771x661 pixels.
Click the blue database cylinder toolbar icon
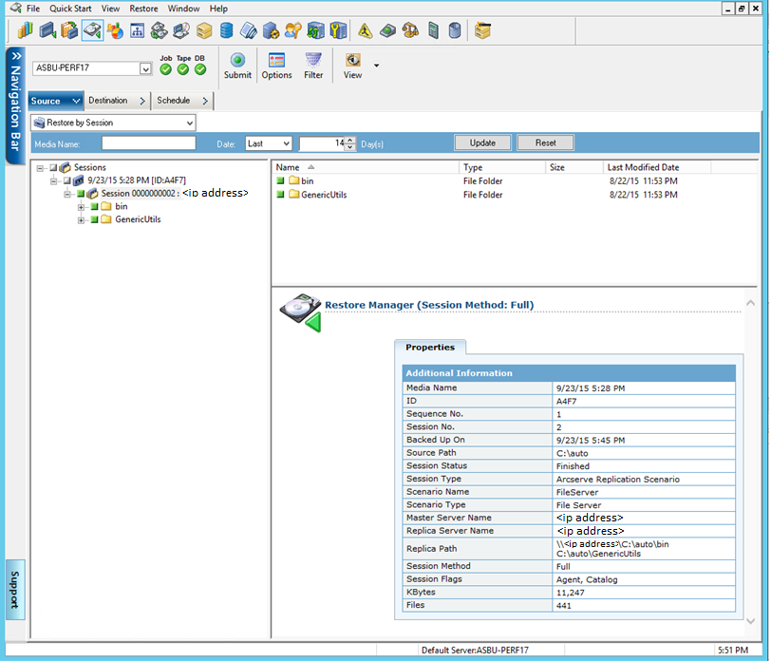(x=227, y=30)
